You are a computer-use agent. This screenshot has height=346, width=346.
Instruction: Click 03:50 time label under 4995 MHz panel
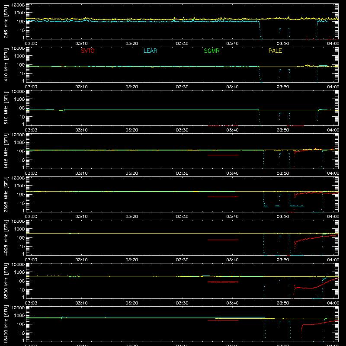coord(283,260)
